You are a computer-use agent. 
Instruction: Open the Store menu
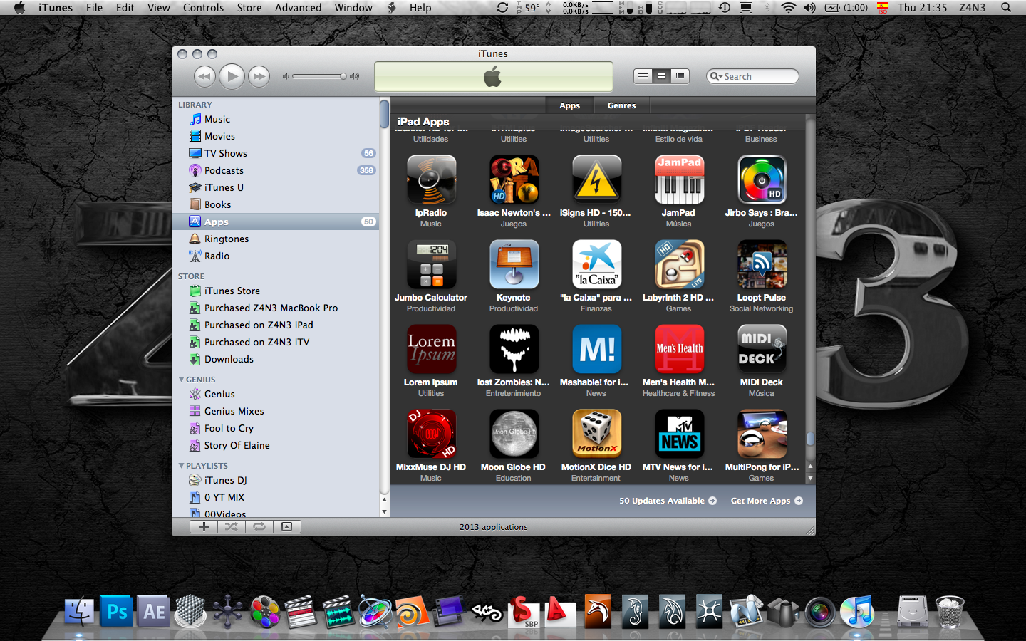249,8
